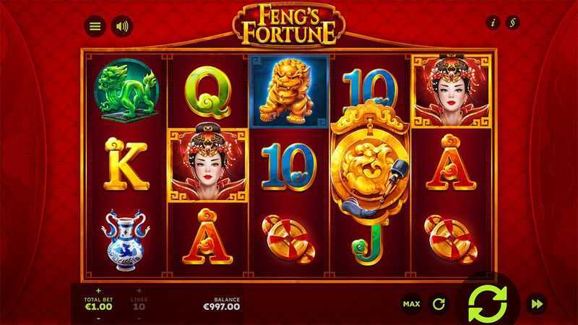This screenshot has width=578, height=325.
Task: Click the yellow K symbol
Action: click(x=126, y=165)
